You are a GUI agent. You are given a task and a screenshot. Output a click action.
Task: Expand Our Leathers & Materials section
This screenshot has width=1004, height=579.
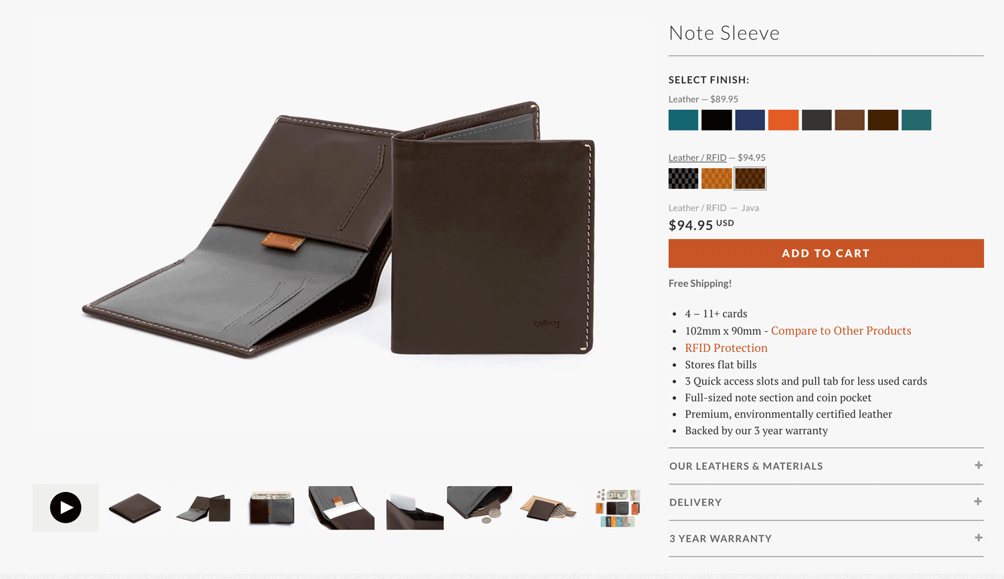tap(826, 466)
